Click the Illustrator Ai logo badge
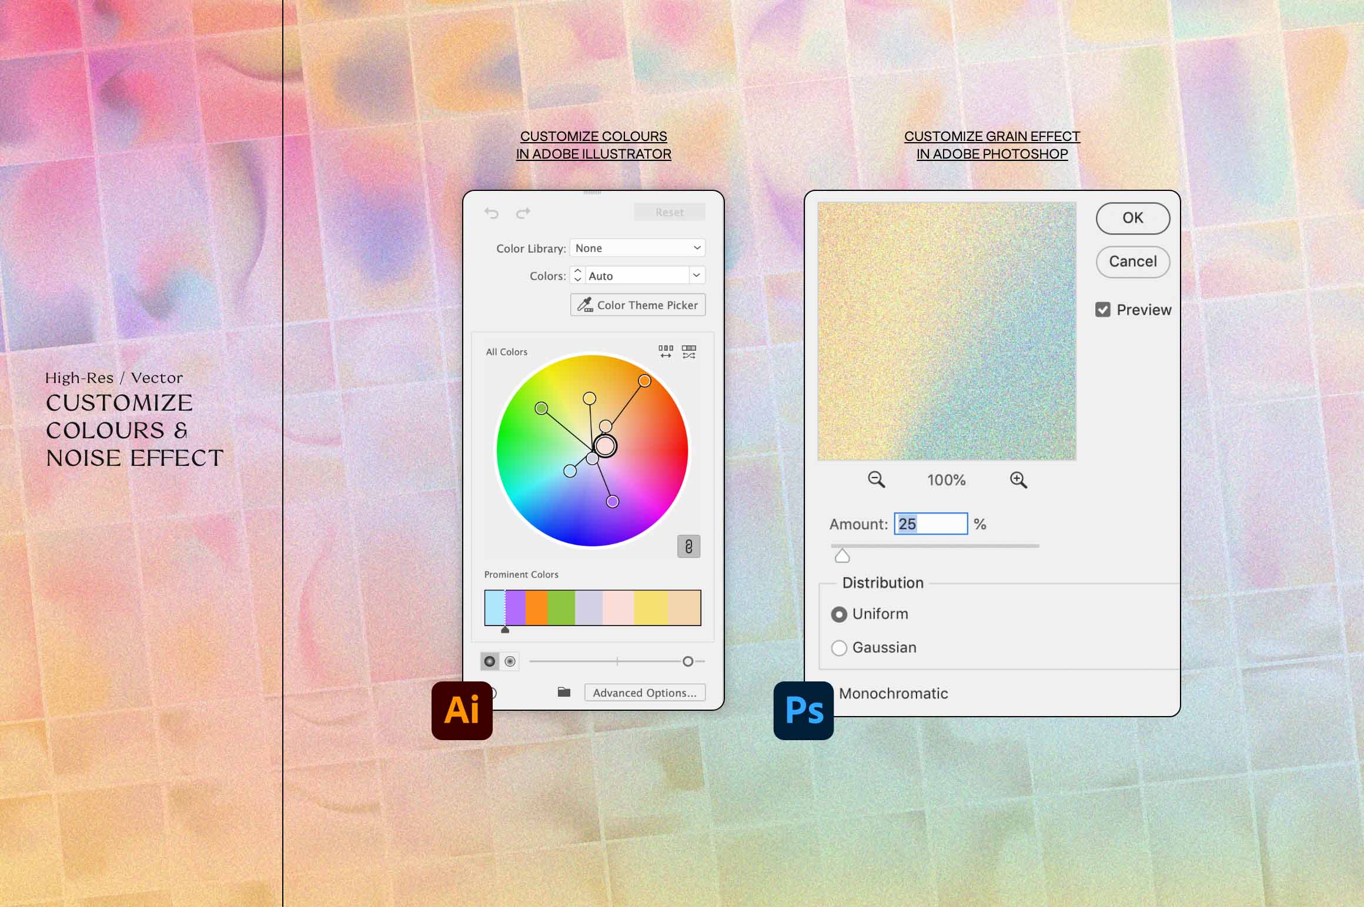Screen dimensions: 1364x907 462,710
